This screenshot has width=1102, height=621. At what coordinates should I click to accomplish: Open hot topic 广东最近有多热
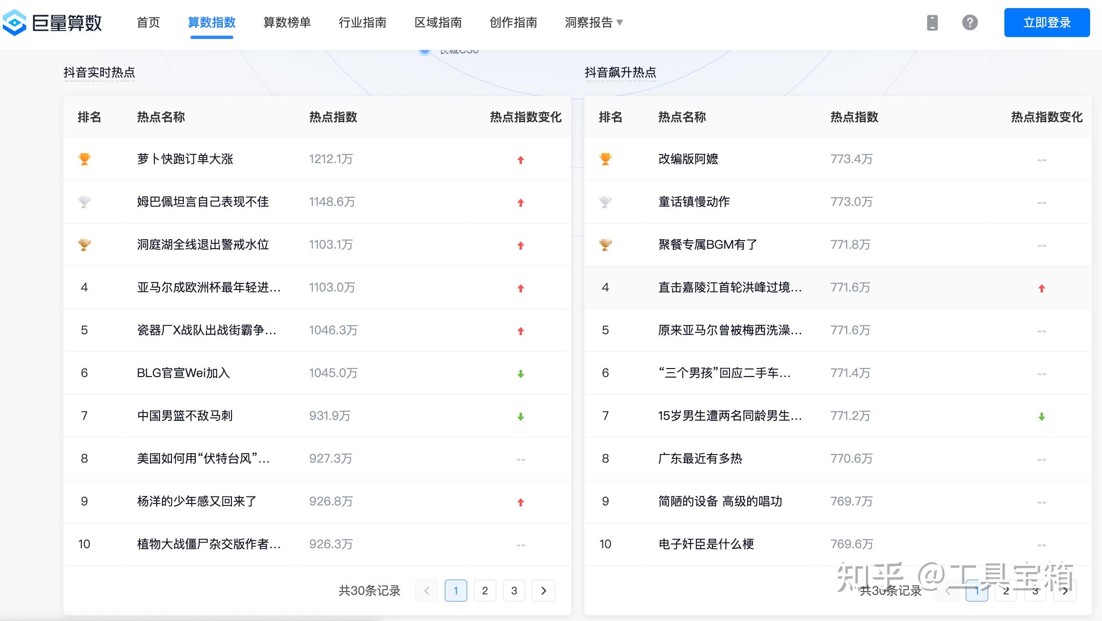pos(700,458)
